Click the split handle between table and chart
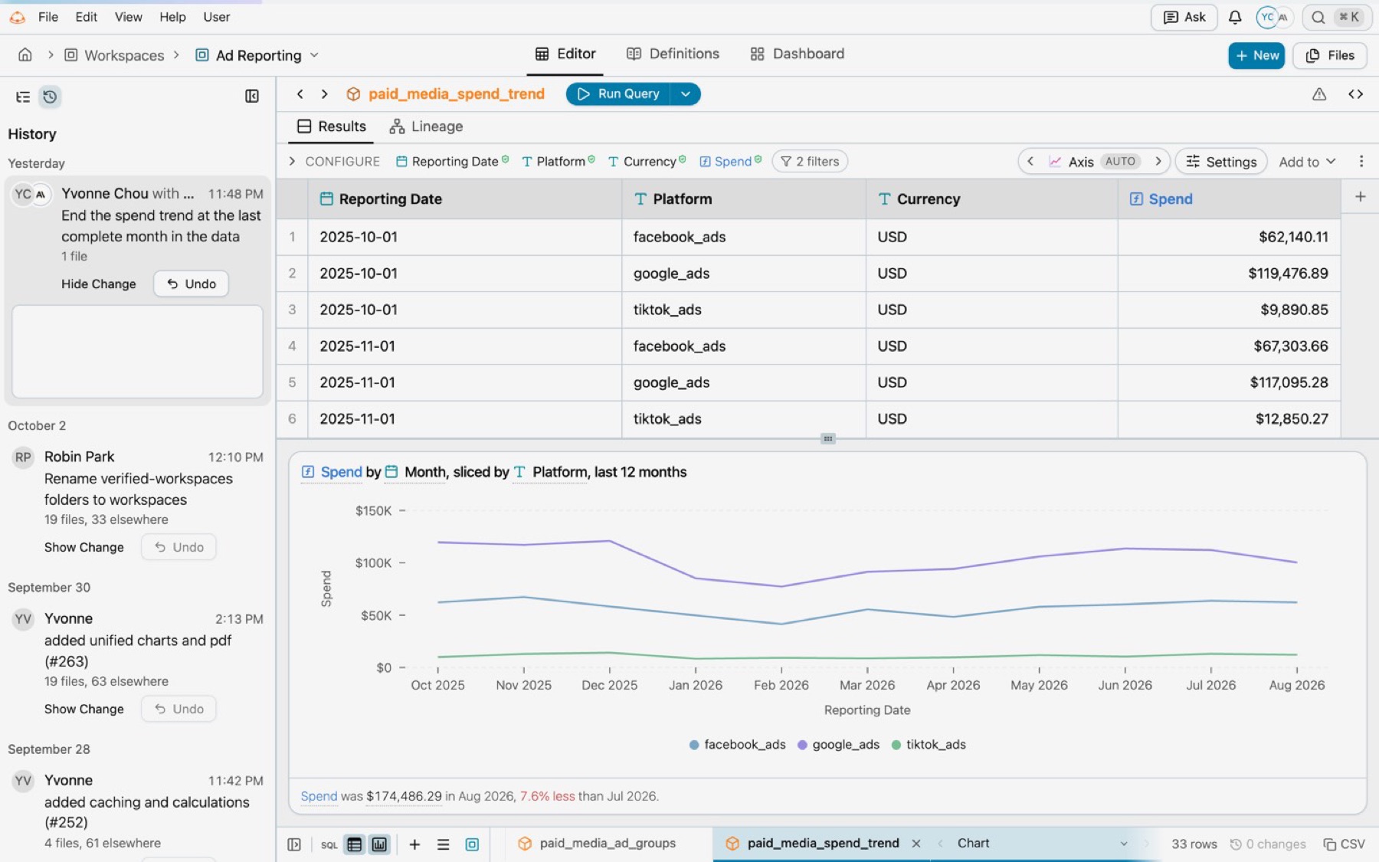The height and width of the screenshot is (862, 1379). (827, 438)
